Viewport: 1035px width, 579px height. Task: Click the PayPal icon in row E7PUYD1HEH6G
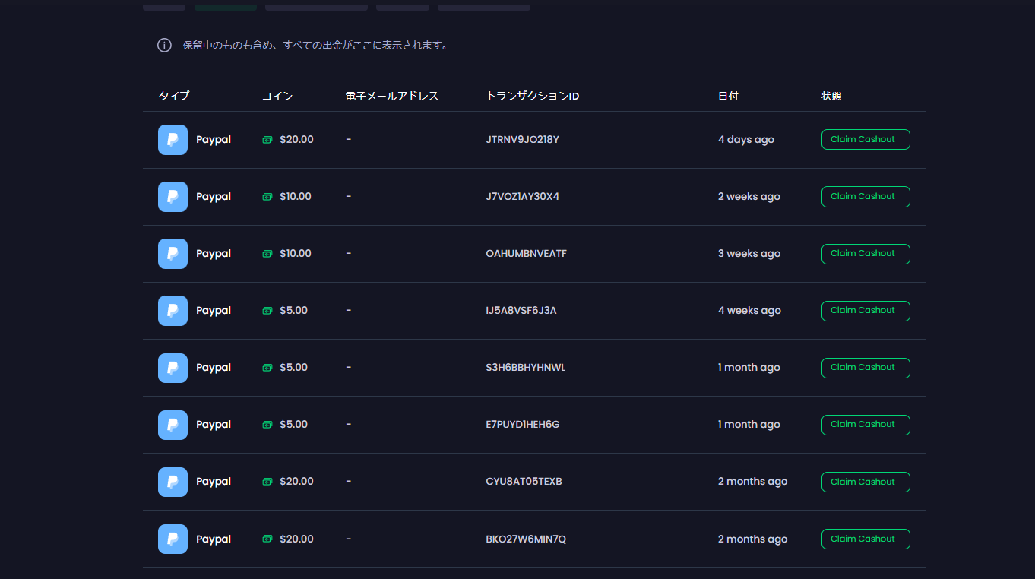pos(172,425)
